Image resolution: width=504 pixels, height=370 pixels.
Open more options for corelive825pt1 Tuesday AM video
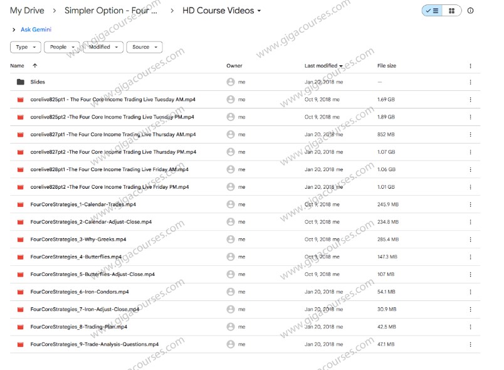point(471,99)
